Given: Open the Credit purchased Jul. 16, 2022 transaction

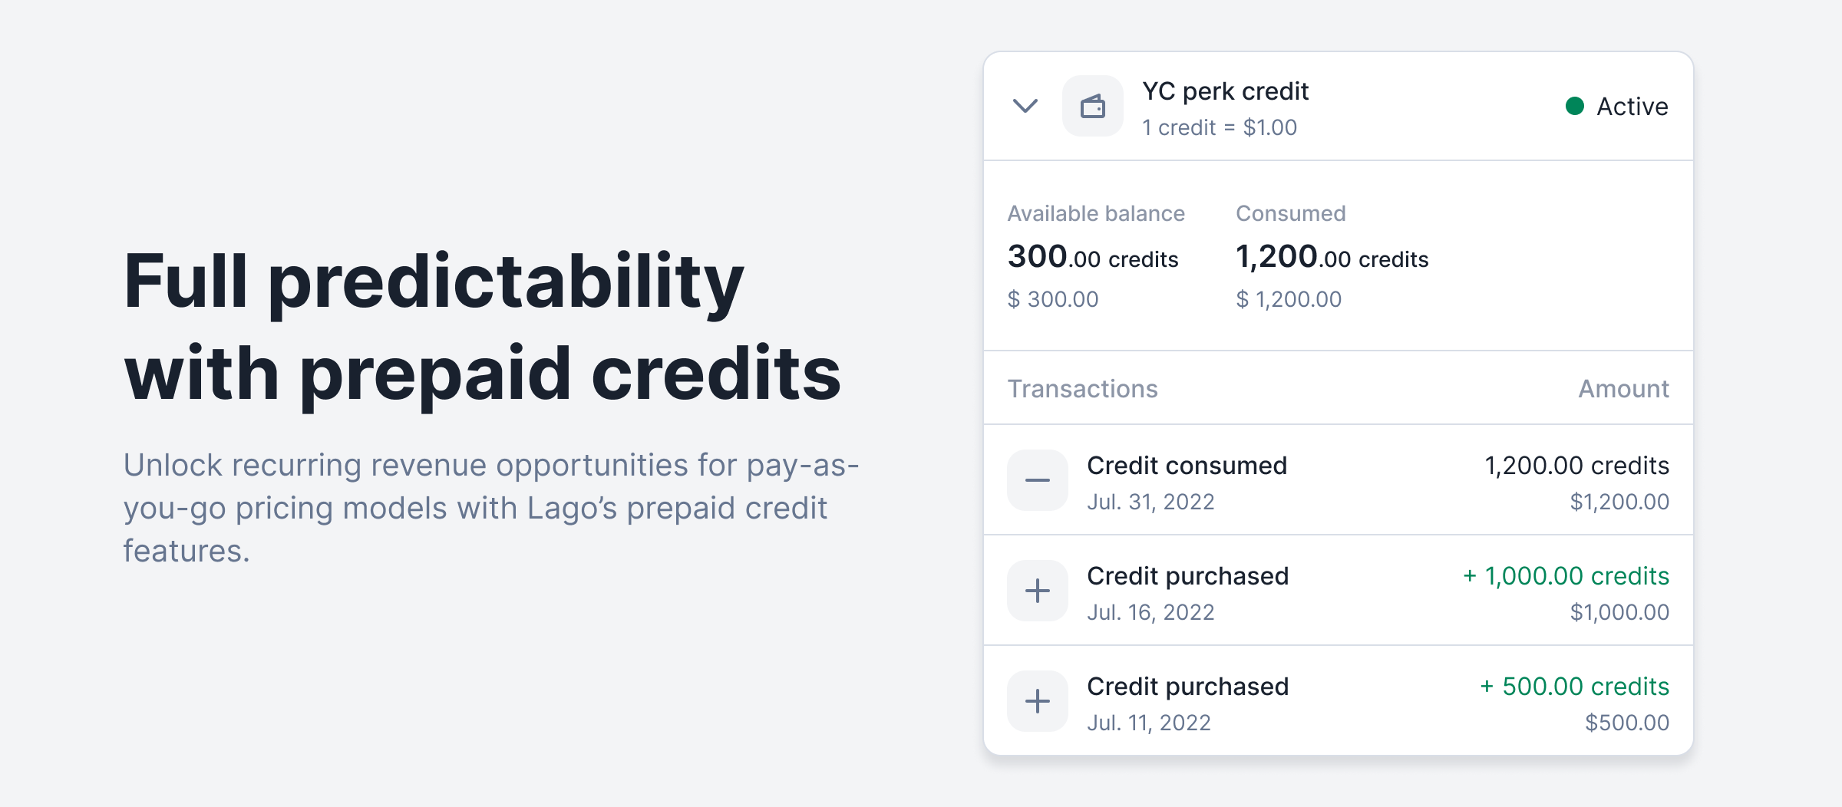Looking at the screenshot, I should tap(1339, 591).
